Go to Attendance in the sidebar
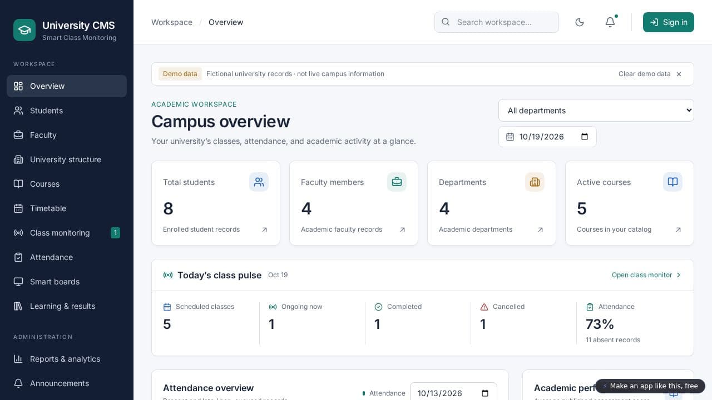The image size is (712, 400). point(67,257)
